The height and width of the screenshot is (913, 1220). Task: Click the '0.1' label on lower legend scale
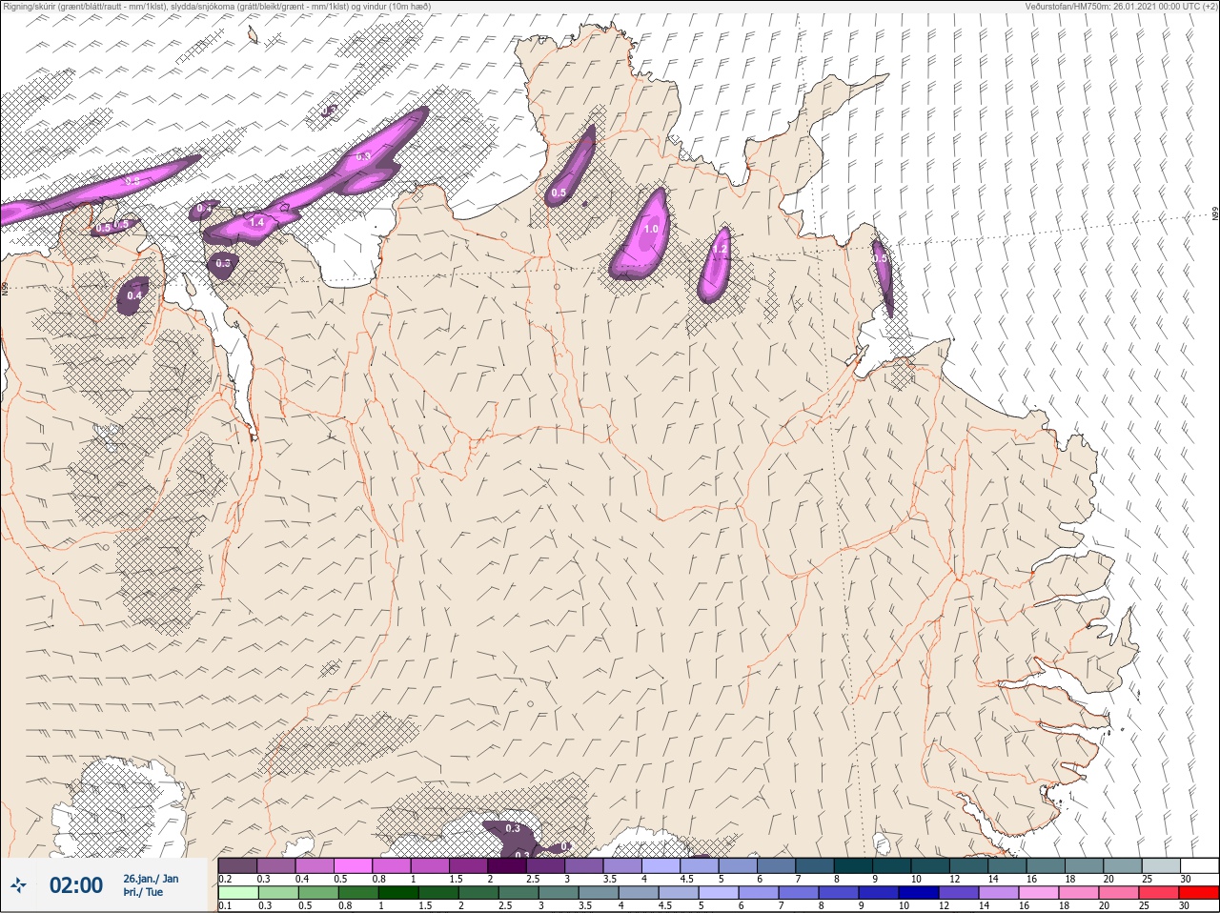[x=225, y=905]
